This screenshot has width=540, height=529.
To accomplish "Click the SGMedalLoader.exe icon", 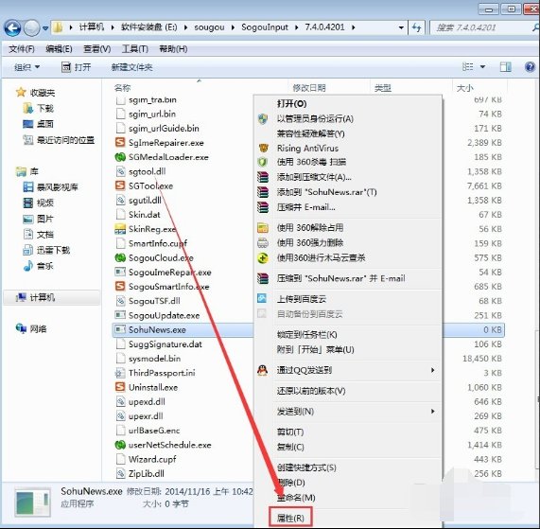I will pyautogui.click(x=120, y=157).
